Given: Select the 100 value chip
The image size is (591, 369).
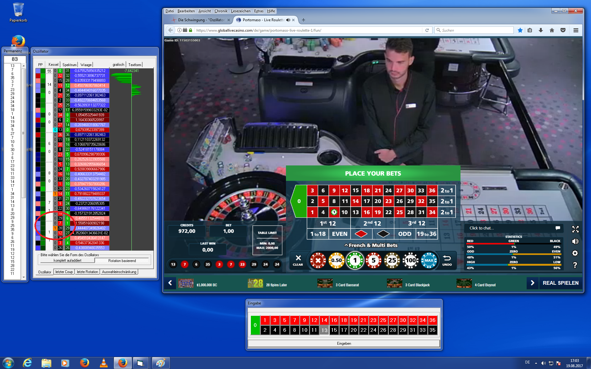Looking at the screenshot, I should [x=410, y=260].
